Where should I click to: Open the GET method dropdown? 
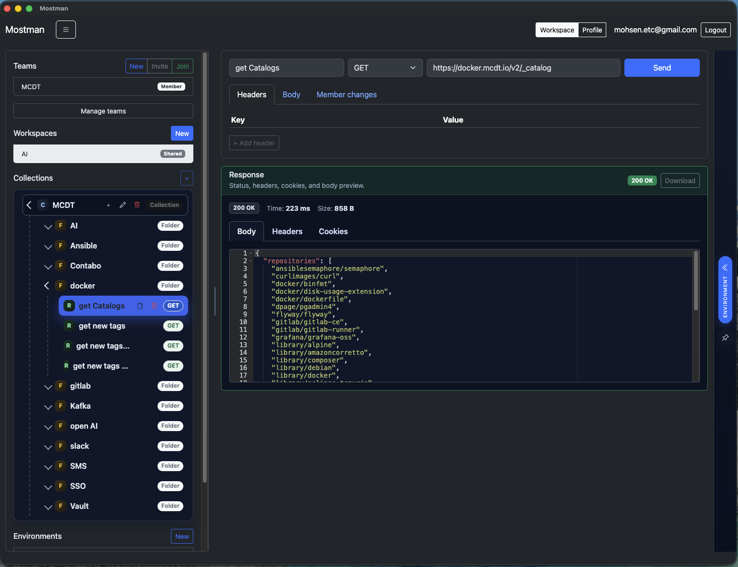(x=385, y=68)
